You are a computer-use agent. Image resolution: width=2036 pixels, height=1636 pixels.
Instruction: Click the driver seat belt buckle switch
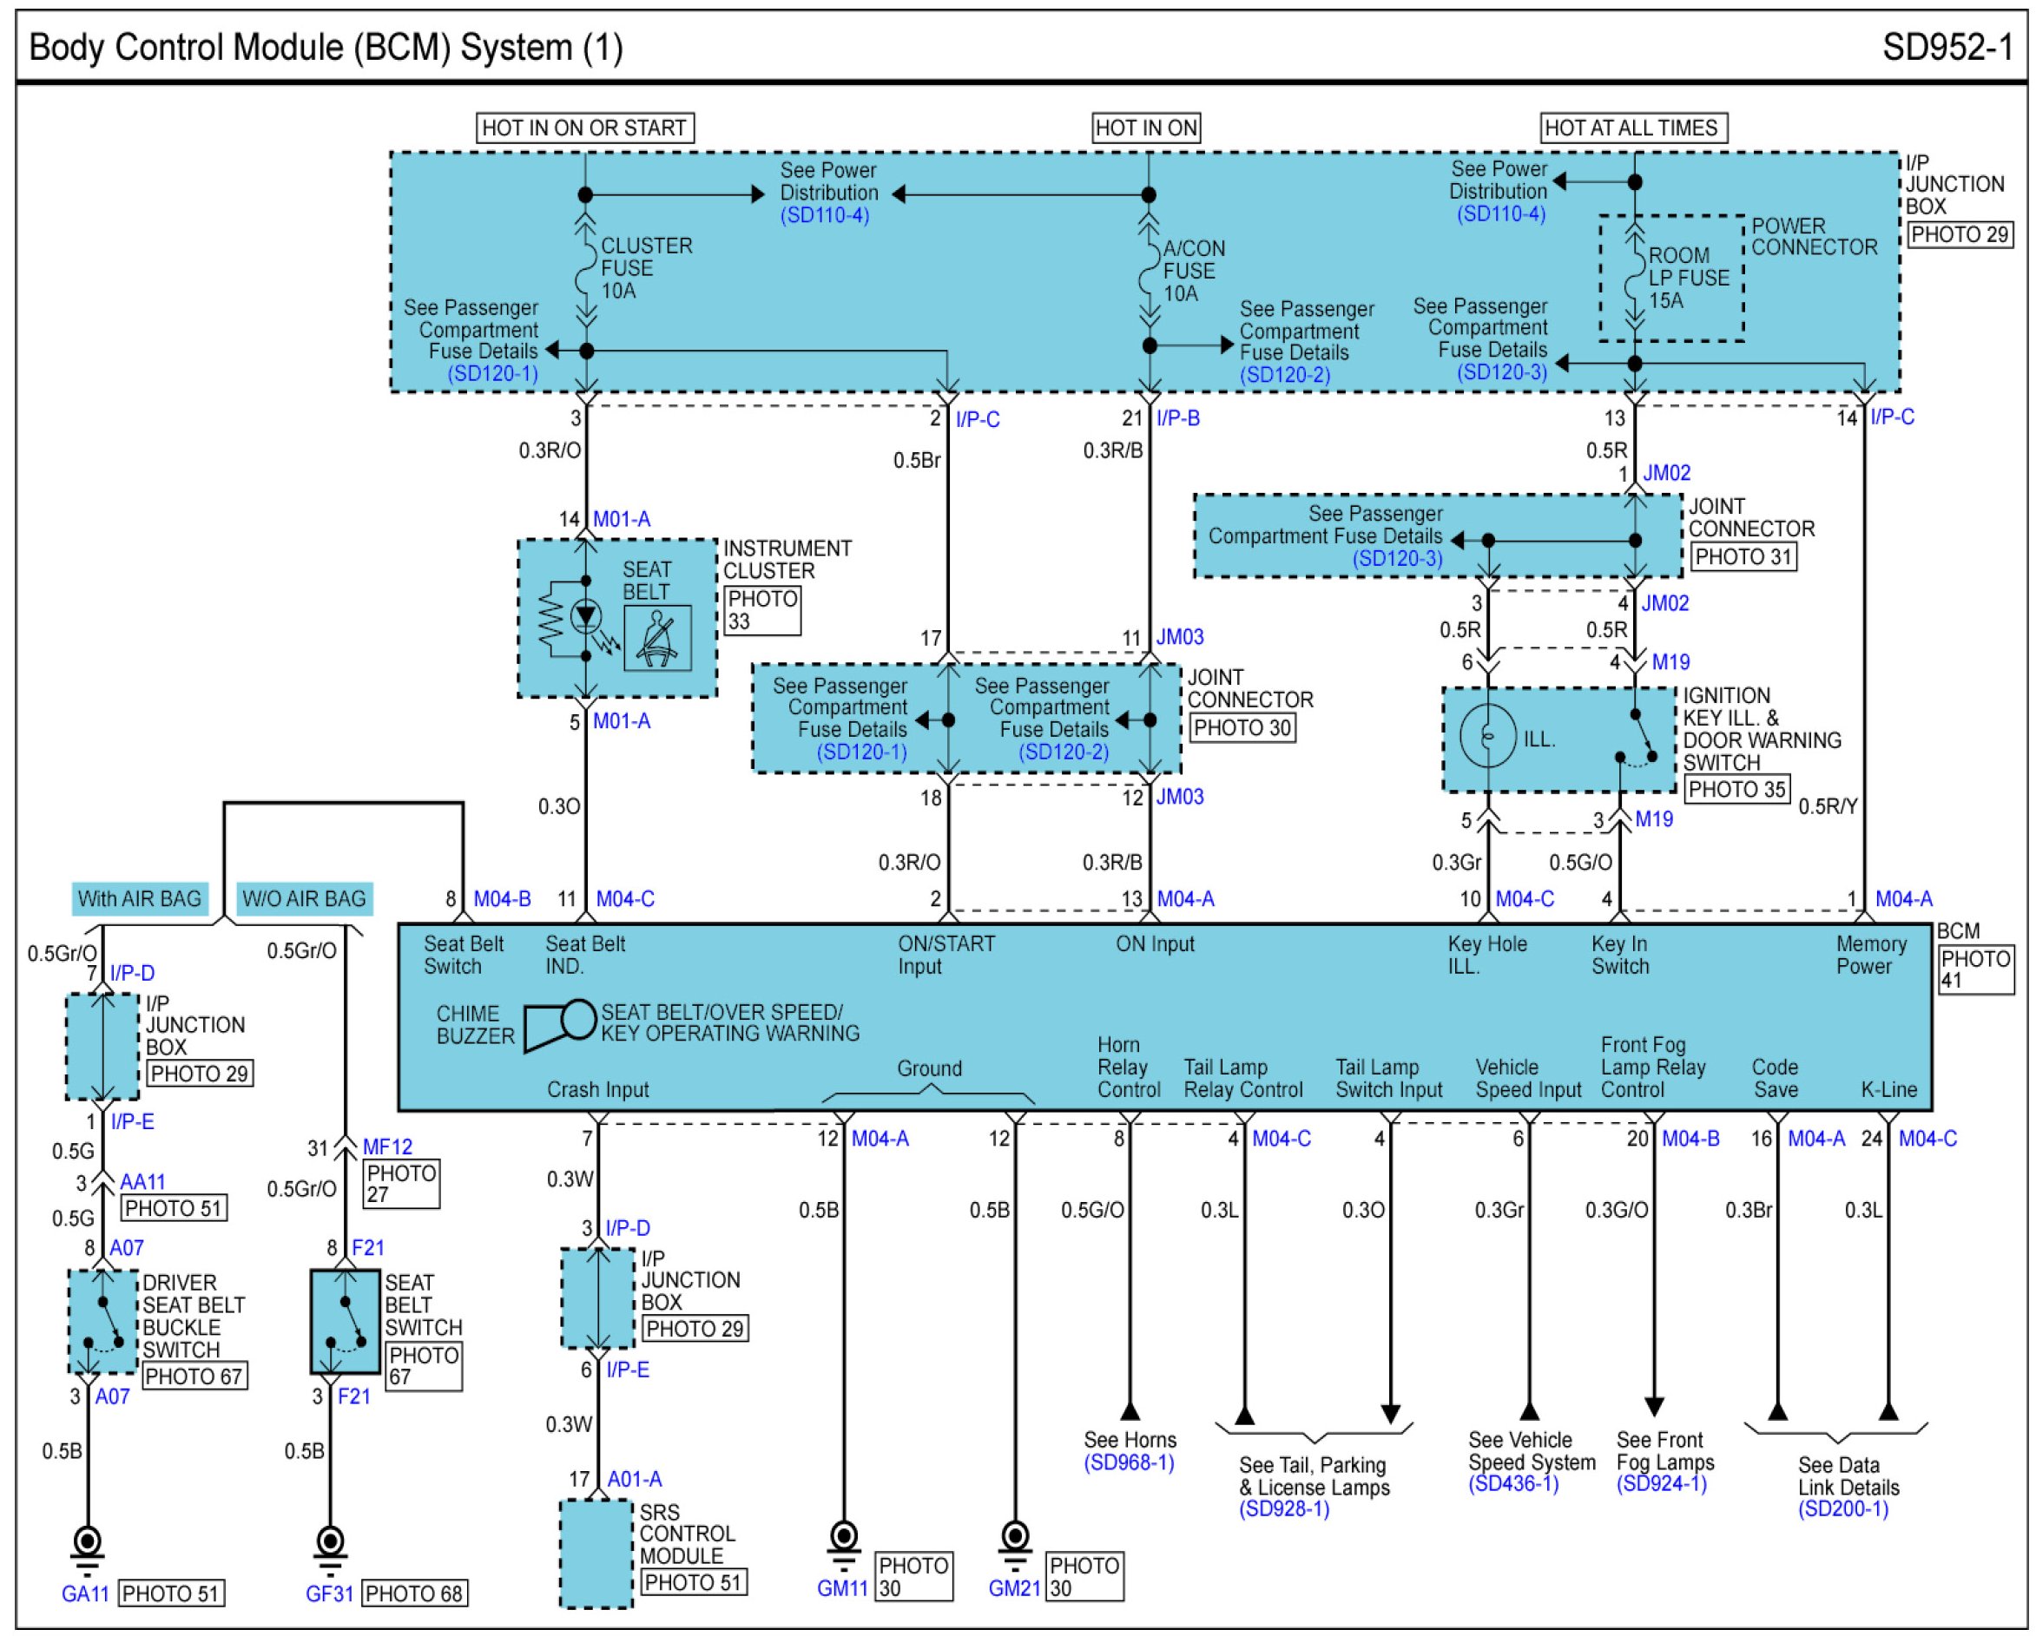pyautogui.click(x=103, y=1322)
